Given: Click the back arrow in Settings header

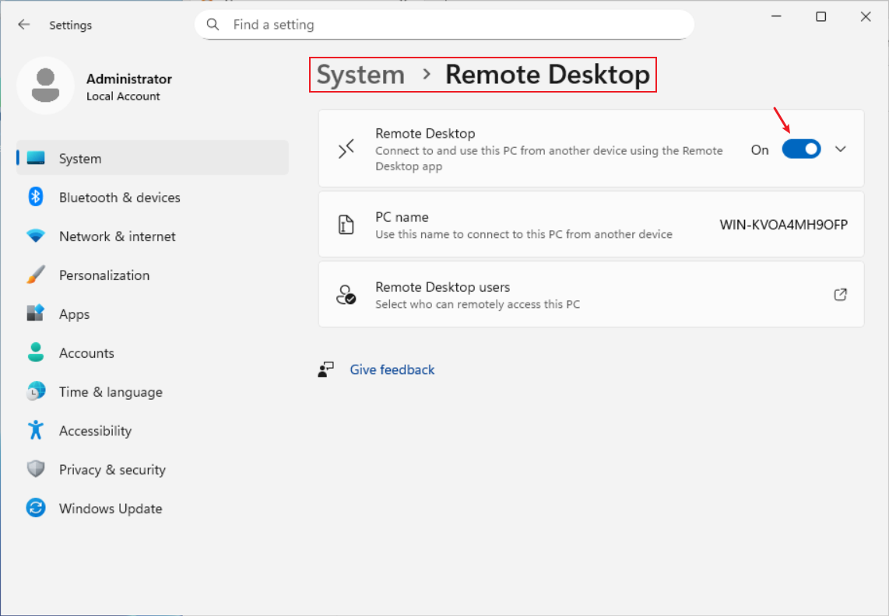Looking at the screenshot, I should pyautogui.click(x=24, y=25).
